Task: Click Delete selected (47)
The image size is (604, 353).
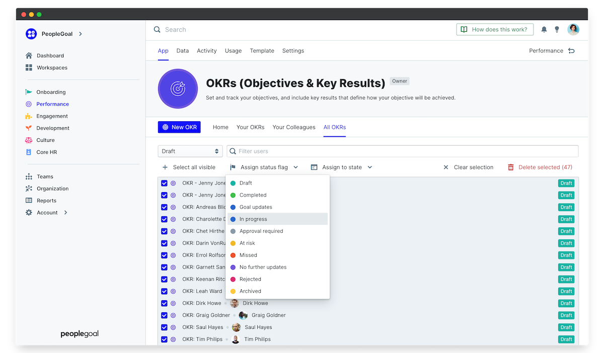Action: [540, 167]
